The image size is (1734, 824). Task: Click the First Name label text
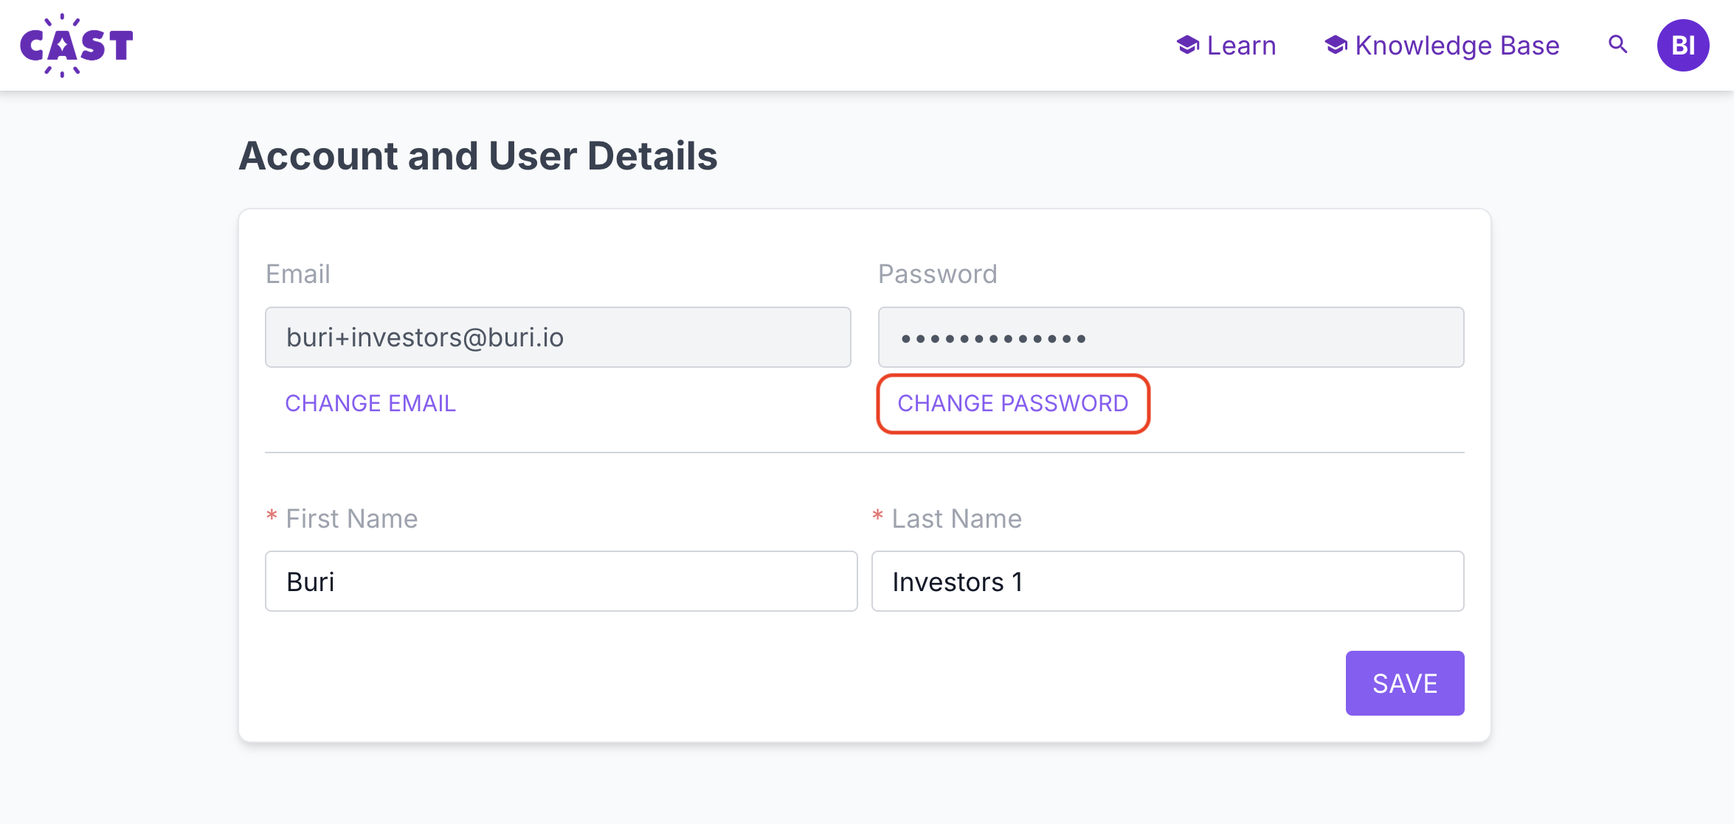351,519
